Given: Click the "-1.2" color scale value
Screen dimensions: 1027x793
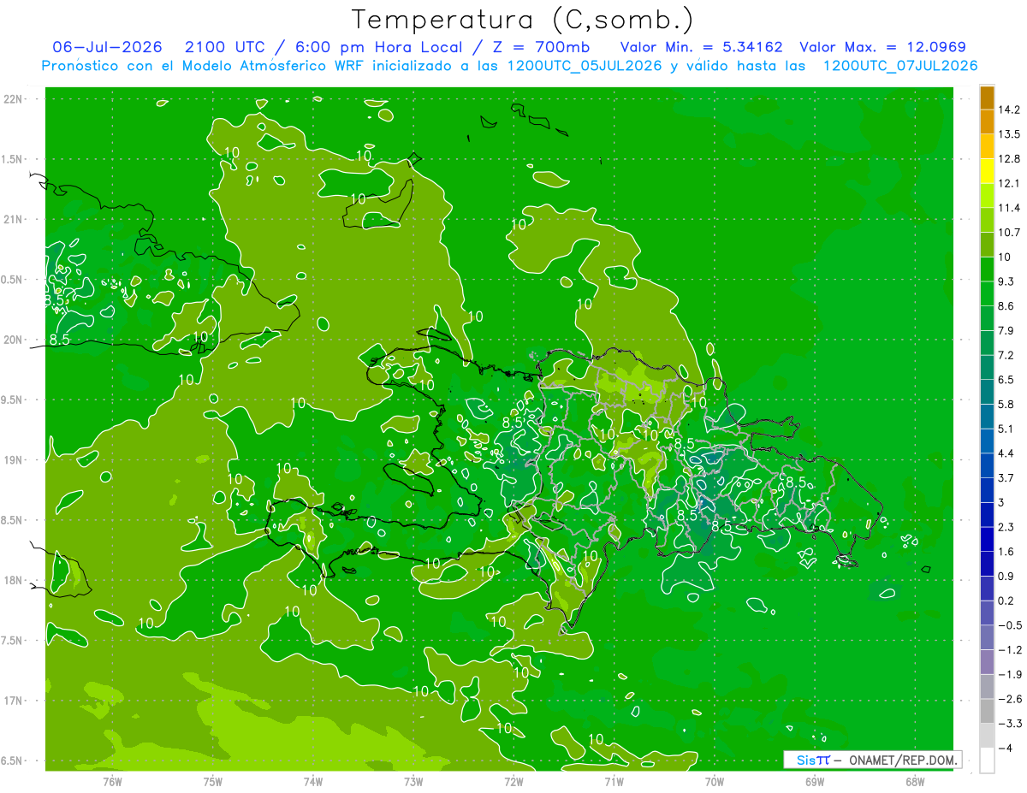Looking at the screenshot, I should pyautogui.click(x=1010, y=650).
